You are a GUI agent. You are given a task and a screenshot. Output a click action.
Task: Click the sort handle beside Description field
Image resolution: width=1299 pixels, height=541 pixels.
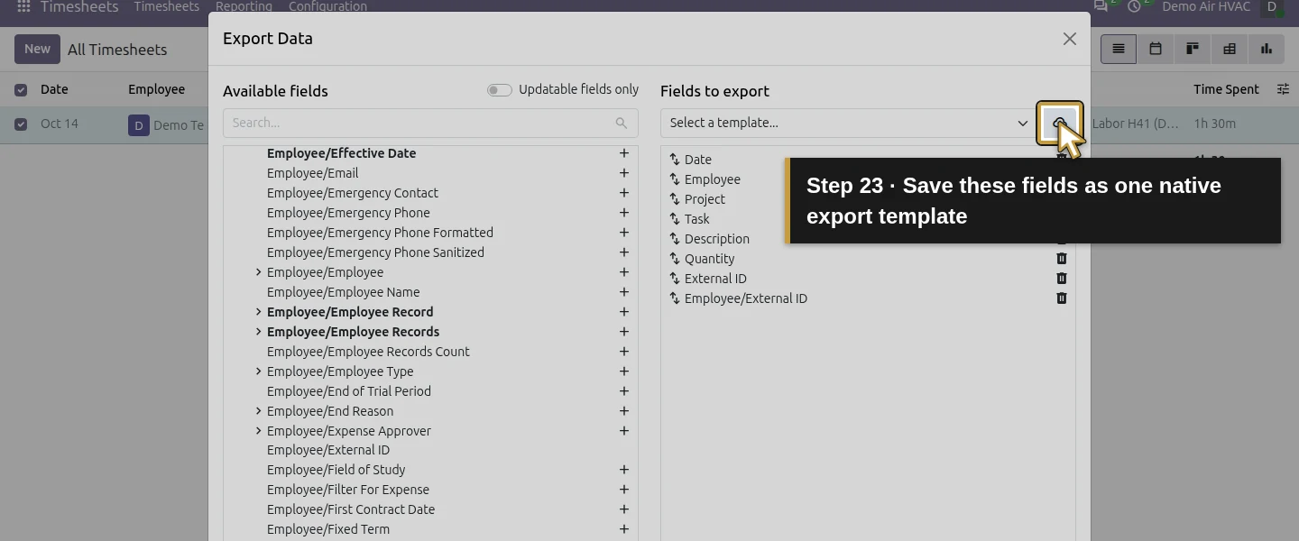coord(675,239)
